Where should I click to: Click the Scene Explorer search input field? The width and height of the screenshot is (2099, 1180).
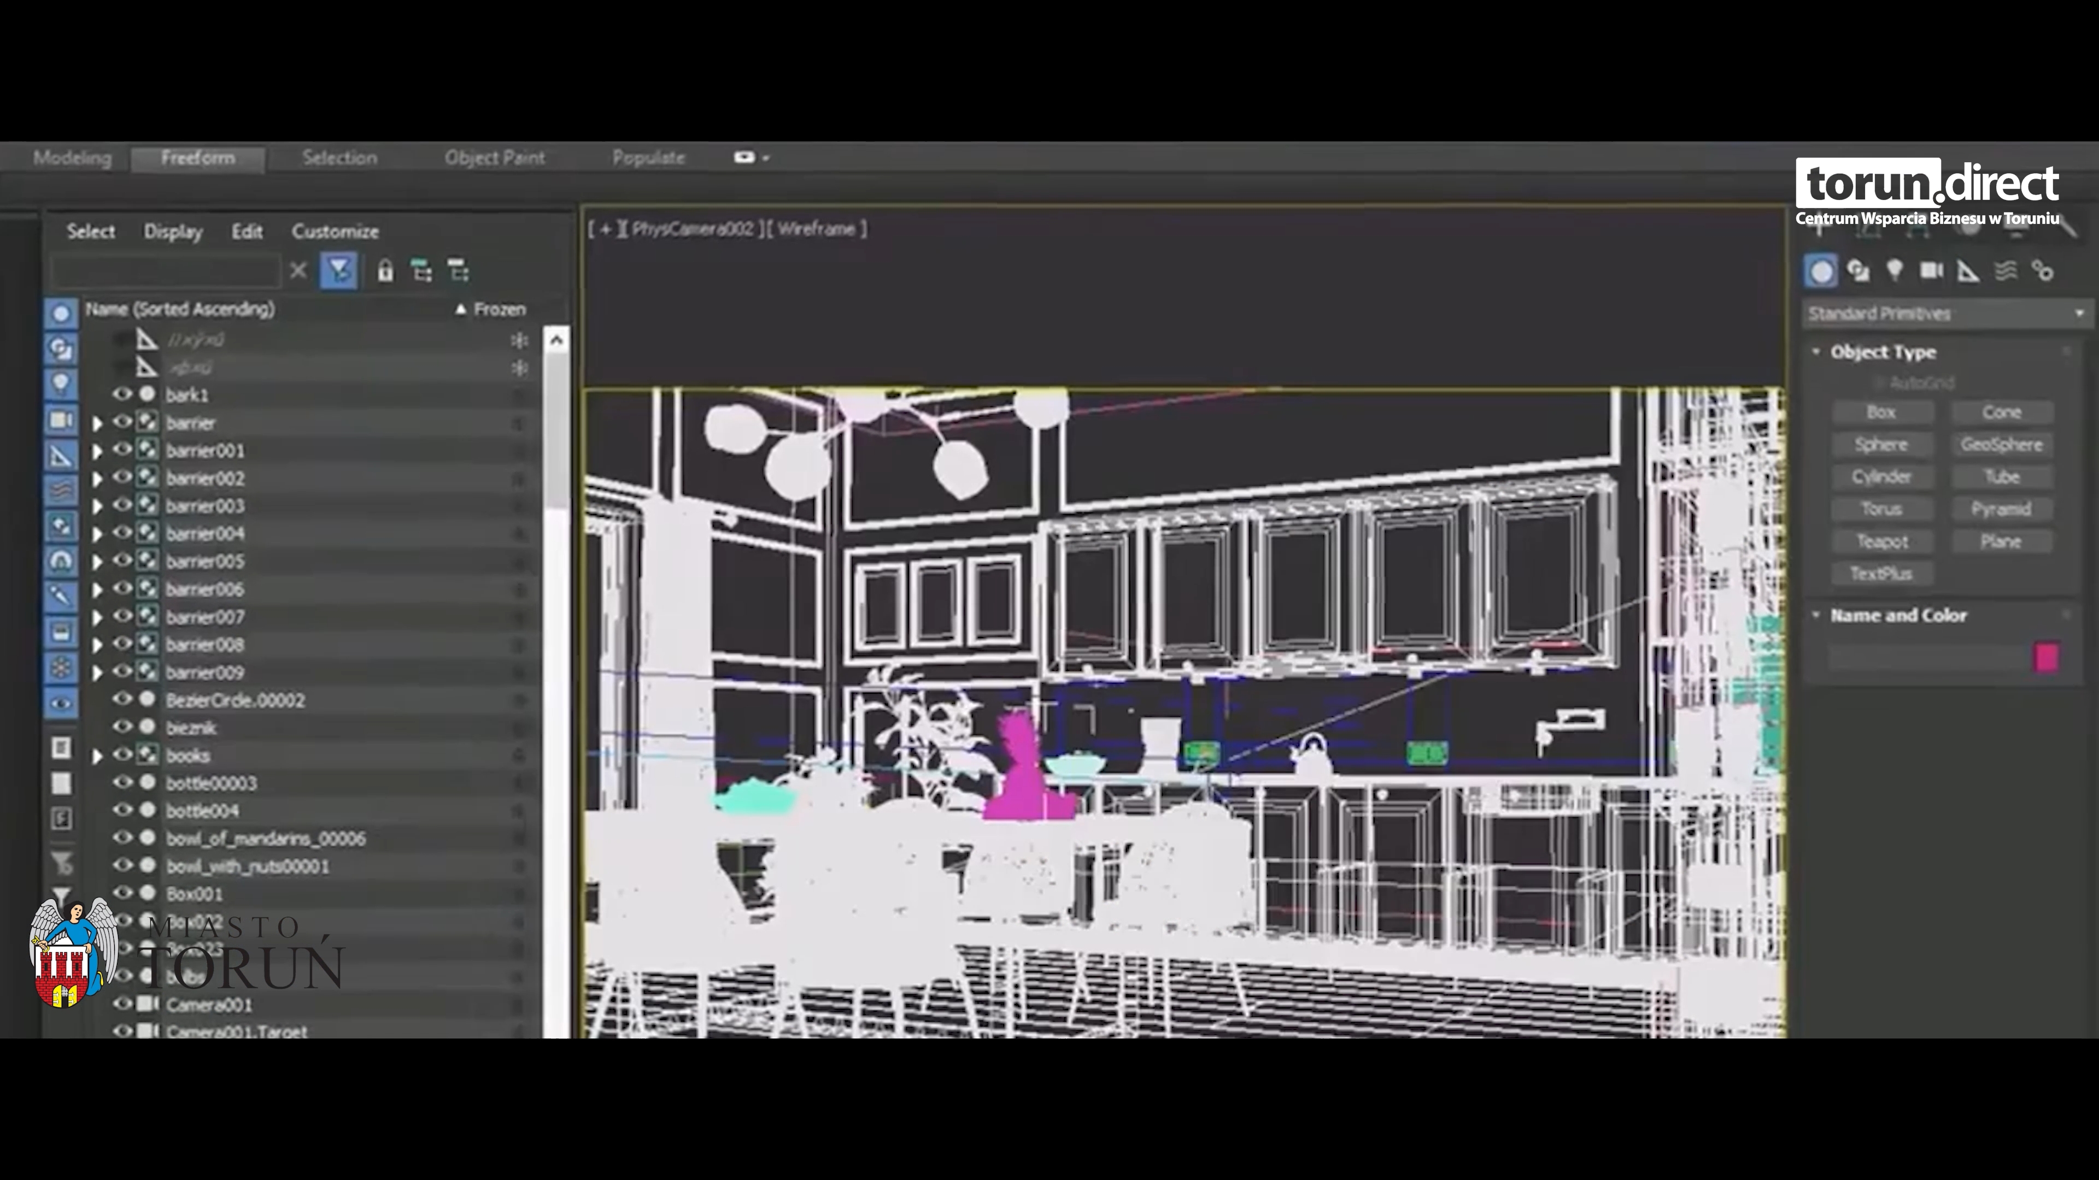tap(166, 271)
